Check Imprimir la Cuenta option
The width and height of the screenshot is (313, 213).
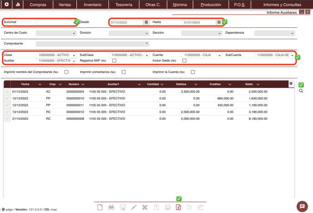coord(193,72)
